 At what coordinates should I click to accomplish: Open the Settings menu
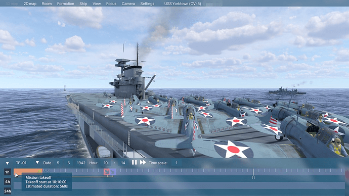click(x=147, y=4)
